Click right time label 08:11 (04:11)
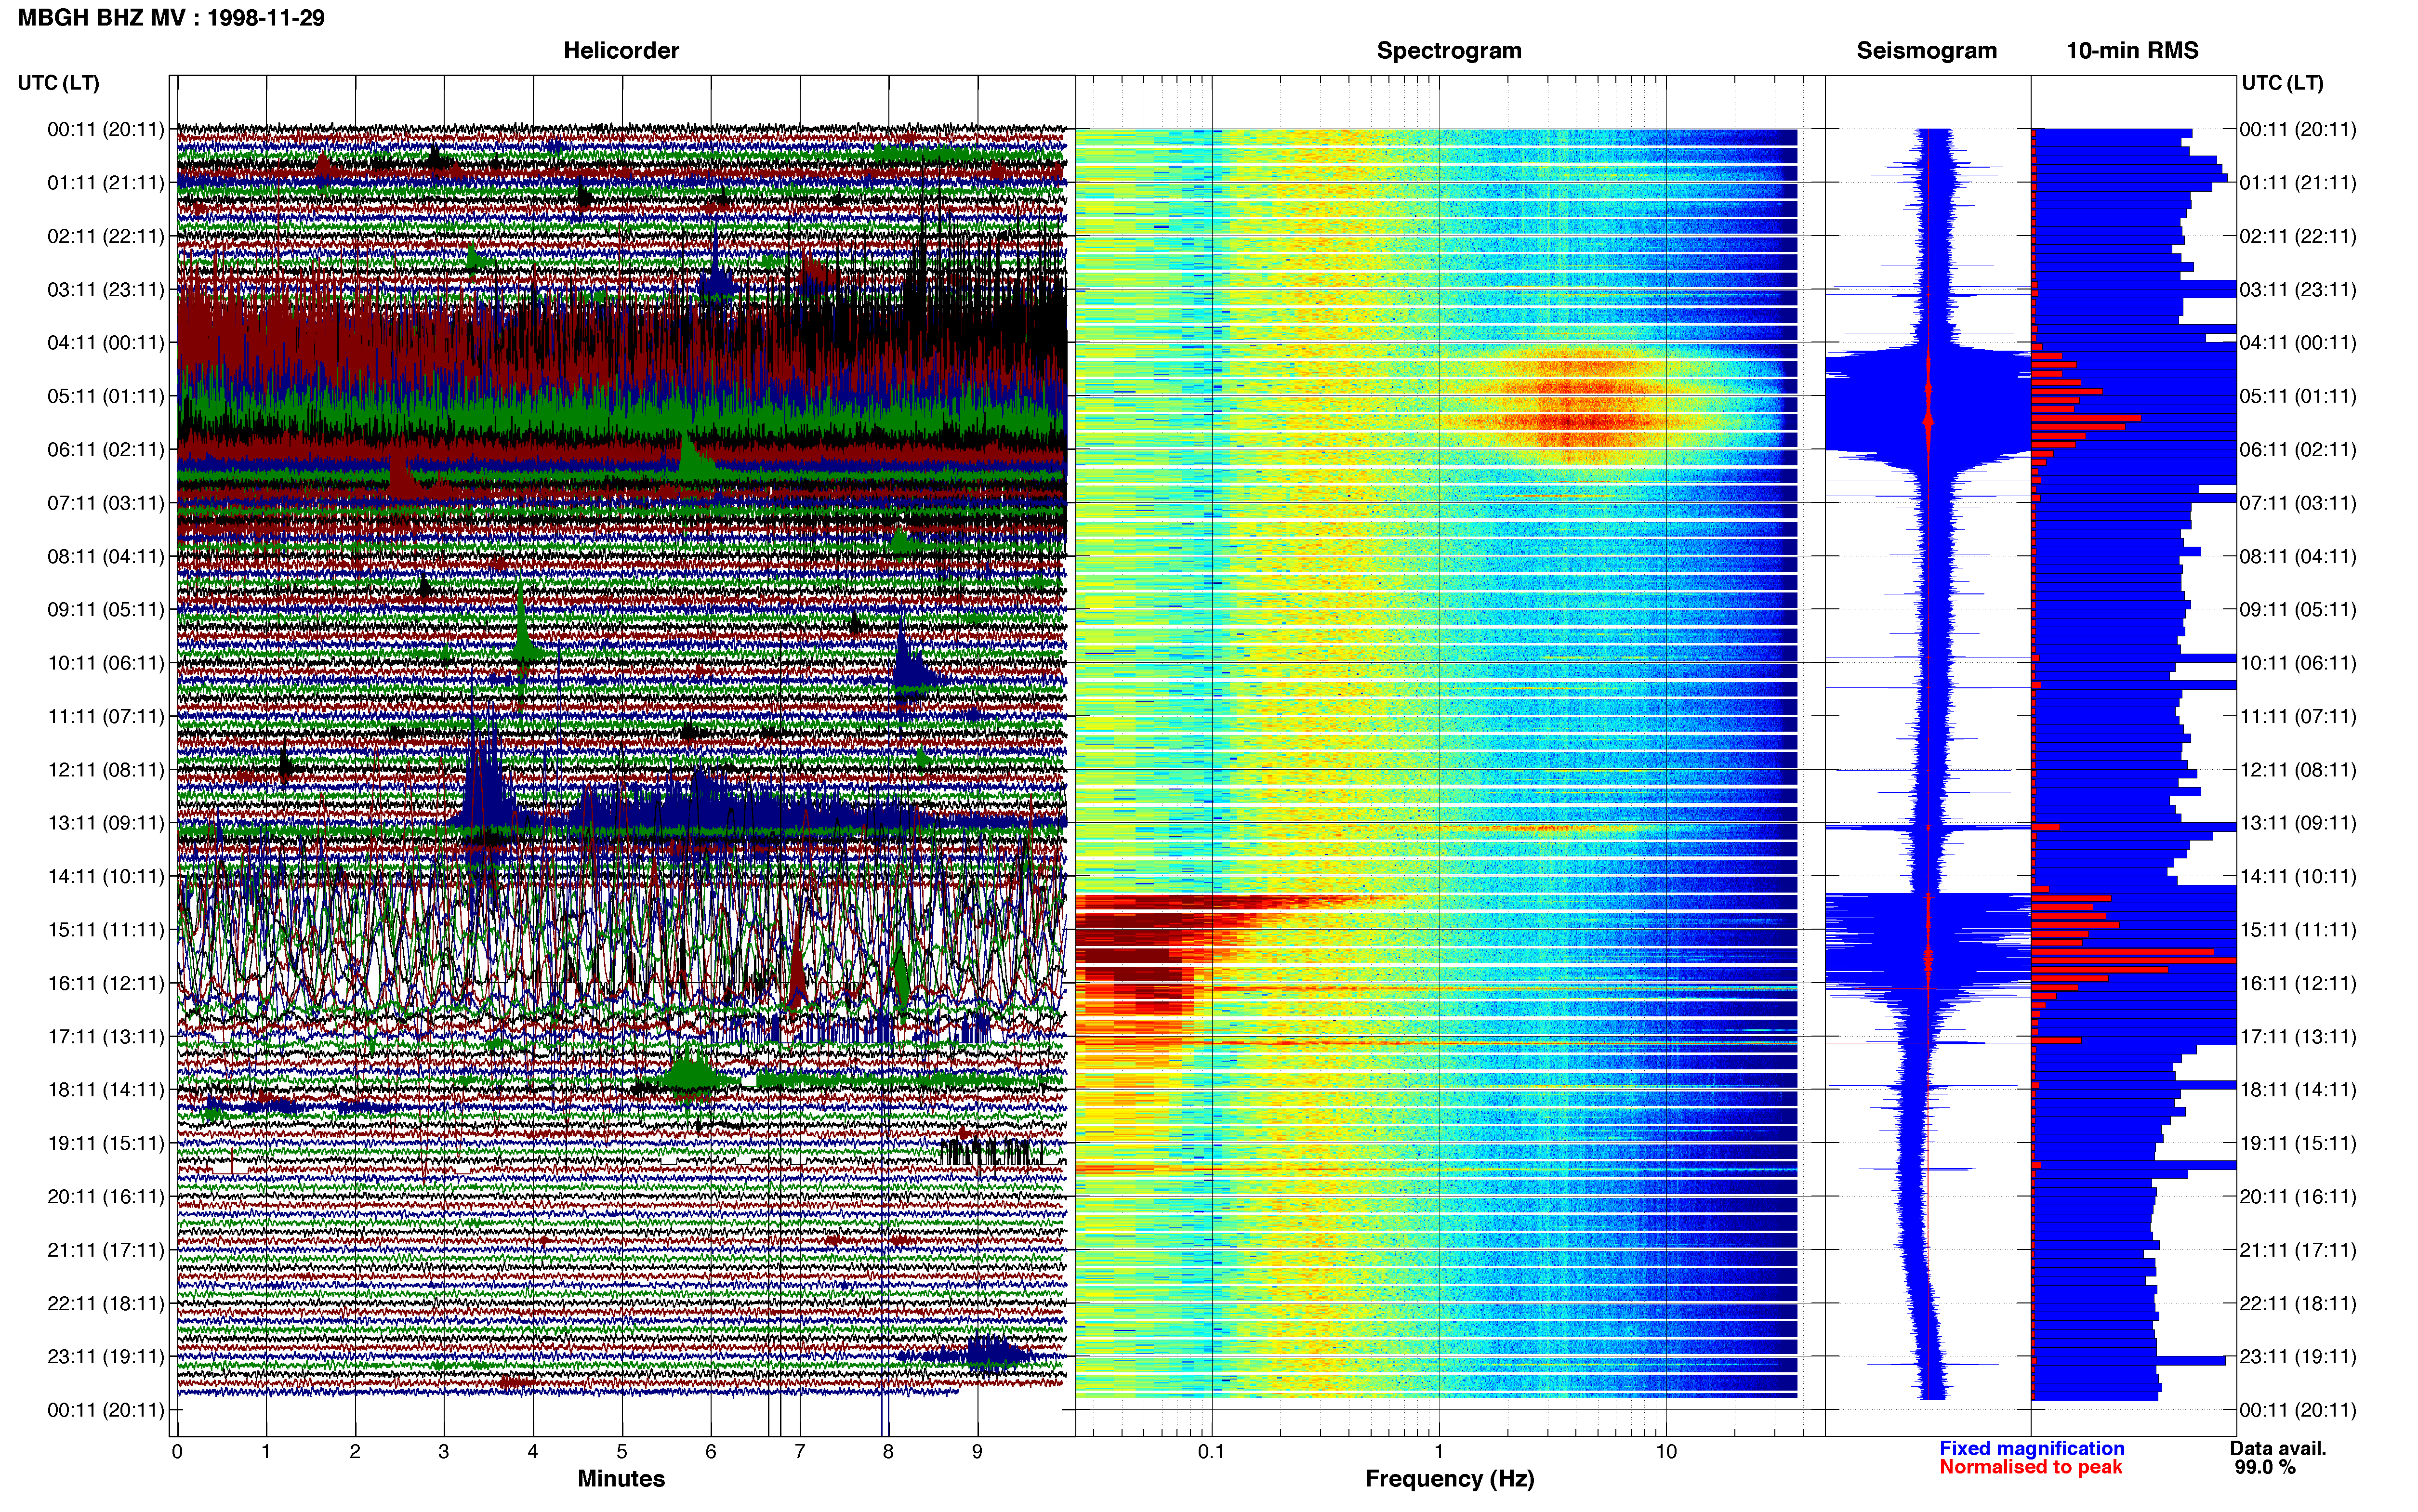 click(x=2298, y=556)
